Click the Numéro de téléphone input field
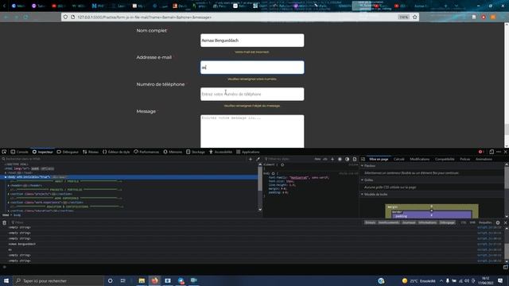Viewport: 509px width, 286px height. (x=252, y=94)
